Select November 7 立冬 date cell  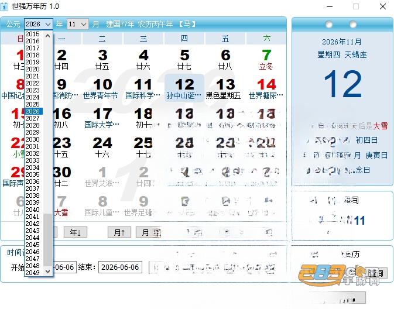coord(266,59)
